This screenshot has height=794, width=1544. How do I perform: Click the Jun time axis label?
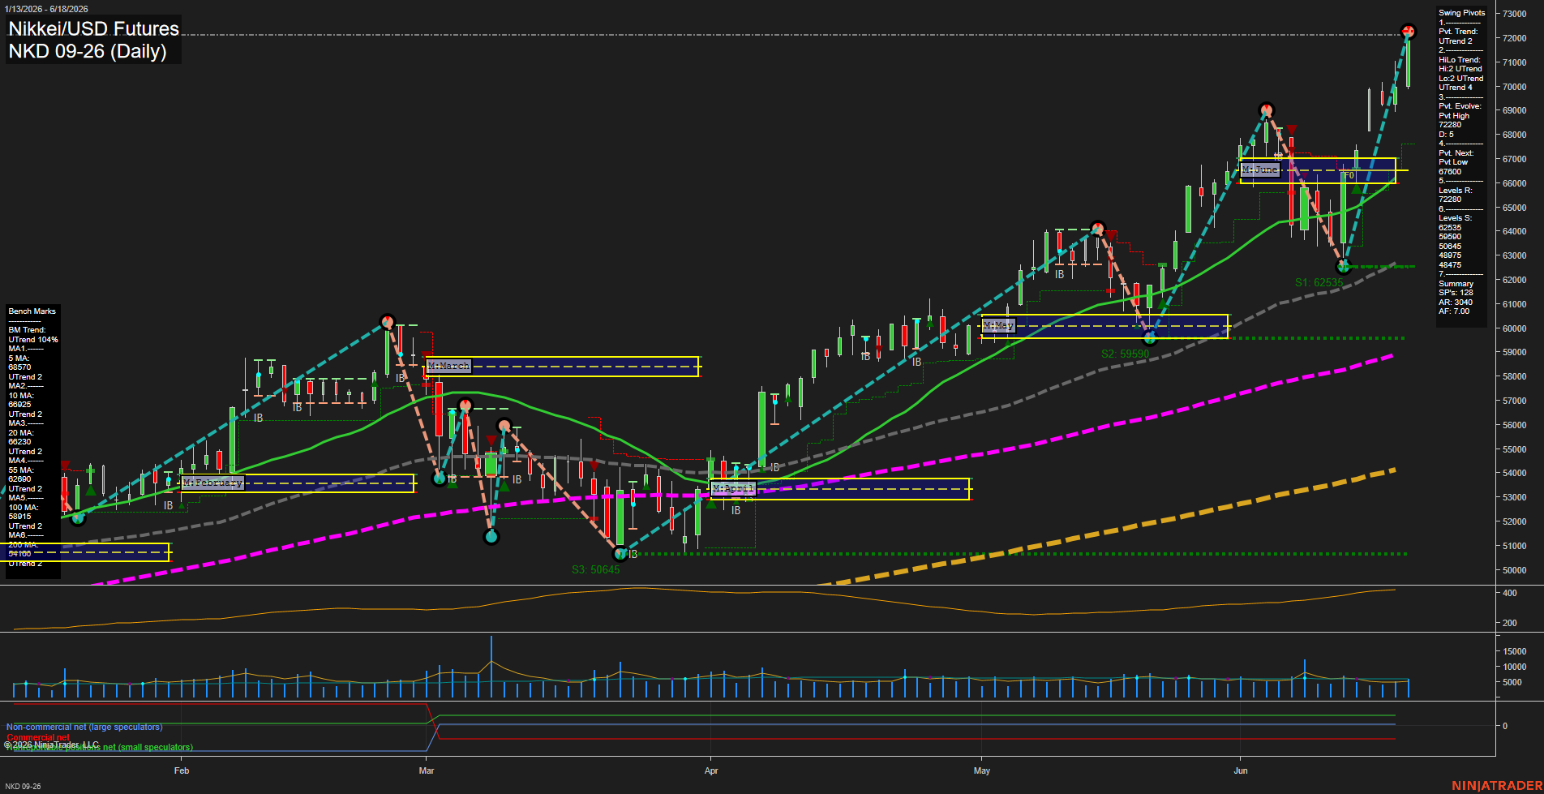1241,771
